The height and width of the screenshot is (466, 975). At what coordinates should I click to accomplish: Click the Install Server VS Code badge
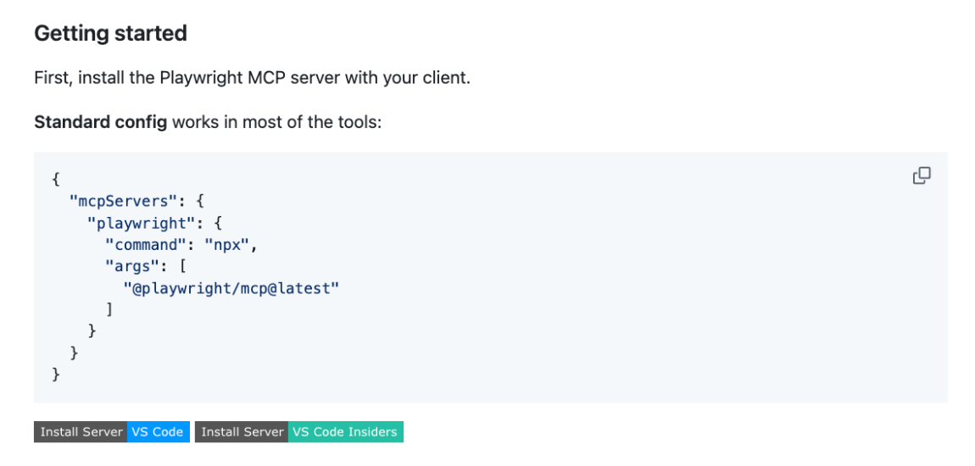(112, 432)
